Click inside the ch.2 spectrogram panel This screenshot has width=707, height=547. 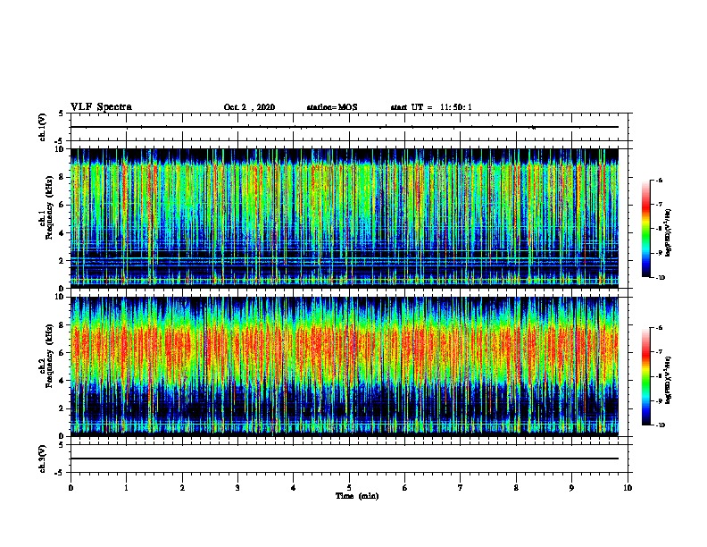click(x=345, y=366)
